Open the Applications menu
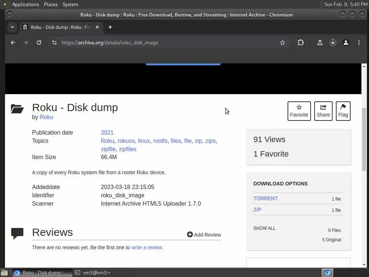This screenshot has width=369, height=277. click(26, 4)
